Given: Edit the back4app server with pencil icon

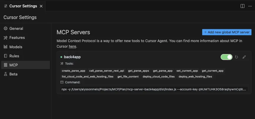Looking at the screenshot, I should pos(244,57).
